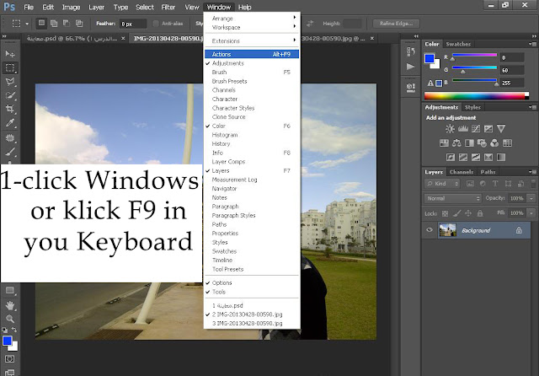The height and width of the screenshot is (376, 539).
Task: Click Lock Transparent Pixels icon
Action: (x=445, y=213)
